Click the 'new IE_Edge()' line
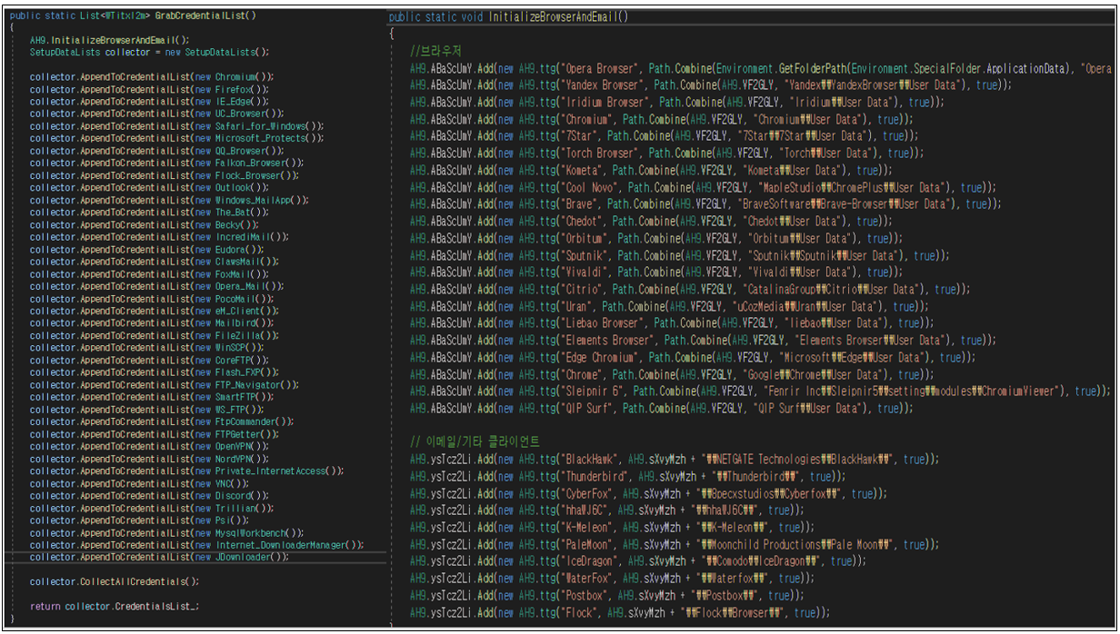This screenshot has width=1120, height=634. (x=149, y=102)
